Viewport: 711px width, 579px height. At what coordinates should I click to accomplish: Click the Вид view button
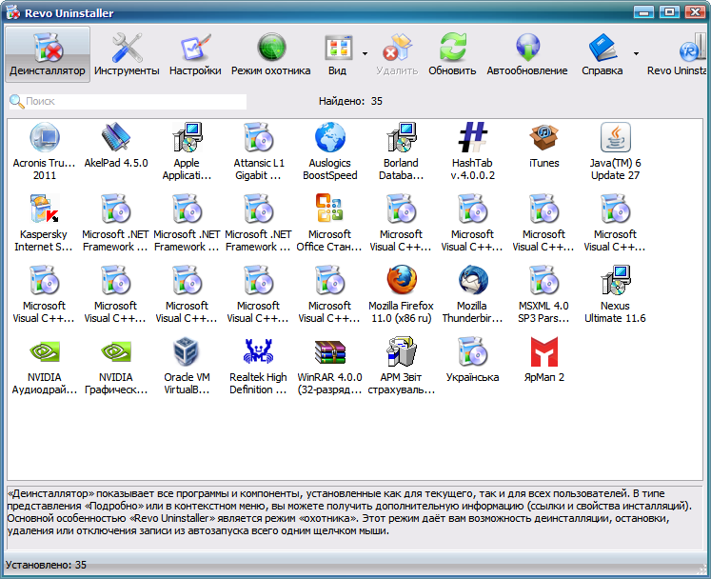tap(338, 54)
